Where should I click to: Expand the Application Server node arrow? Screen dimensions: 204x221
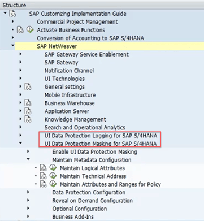(x=20, y=111)
